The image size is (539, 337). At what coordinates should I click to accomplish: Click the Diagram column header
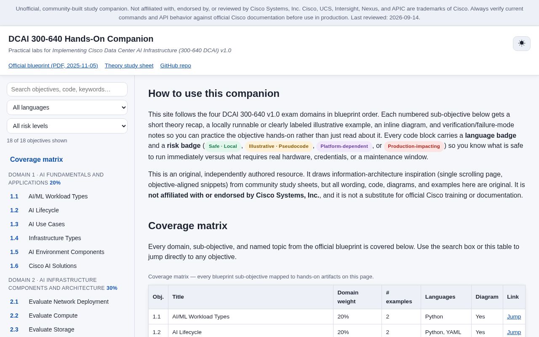(x=487, y=297)
